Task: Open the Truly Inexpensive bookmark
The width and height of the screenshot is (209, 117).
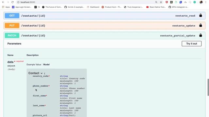Action: (134, 7)
